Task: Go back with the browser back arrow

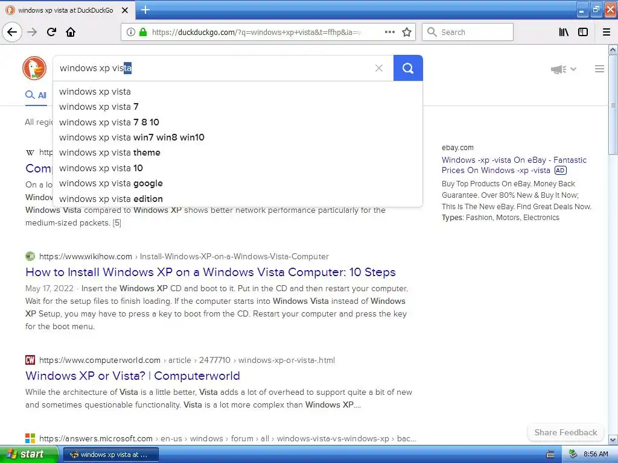Action: pos(12,33)
